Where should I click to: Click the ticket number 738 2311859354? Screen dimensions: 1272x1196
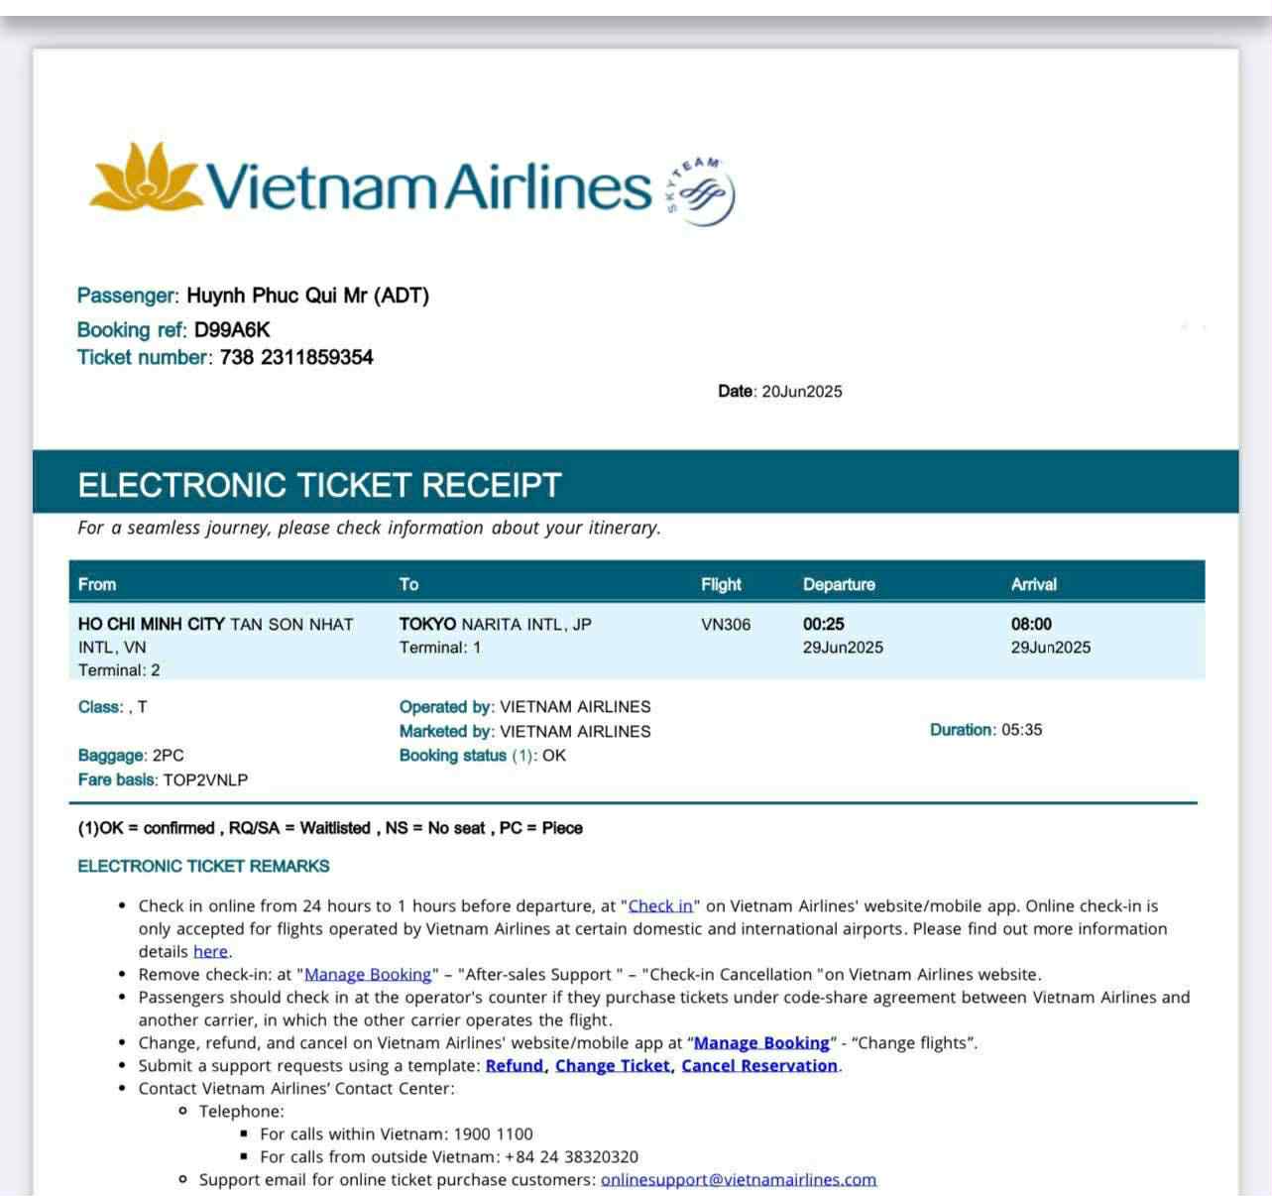(296, 358)
